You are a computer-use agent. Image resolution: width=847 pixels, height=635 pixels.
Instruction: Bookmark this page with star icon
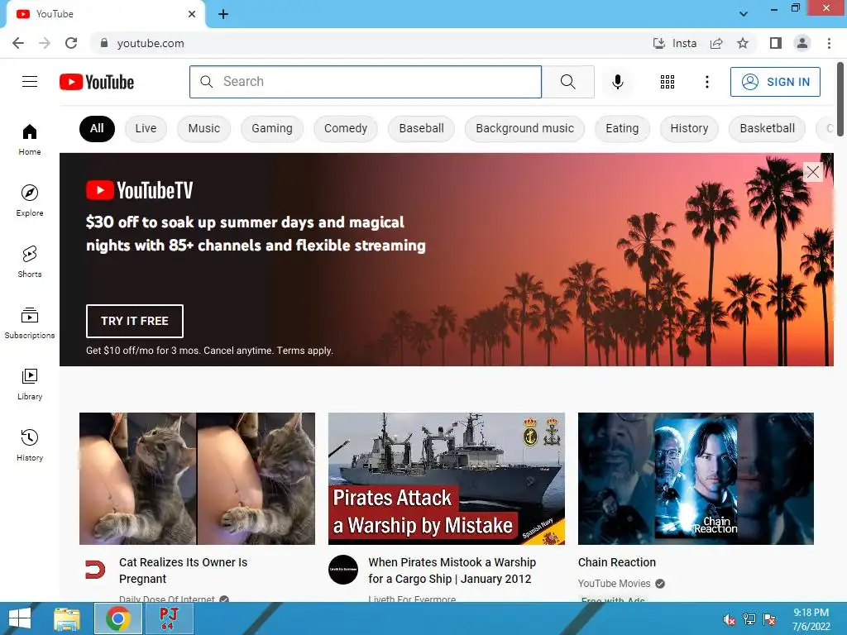click(x=743, y=43)
